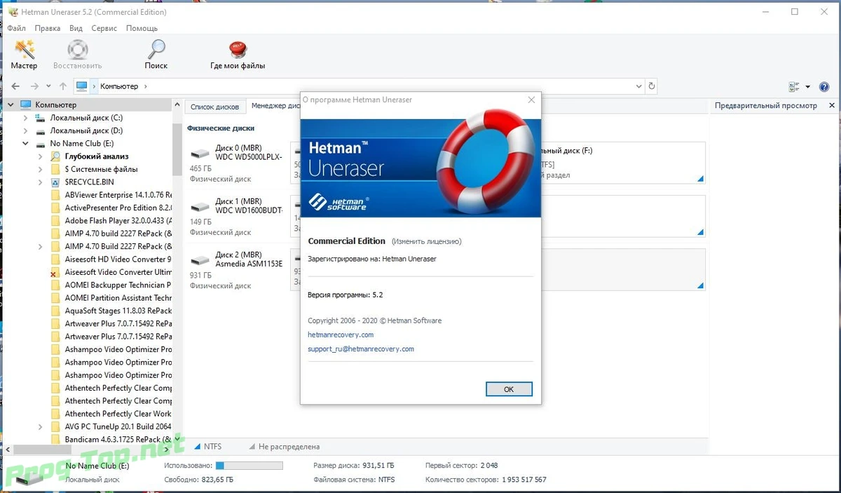This screenshot has height=493, width=841.
Task: Close the Предварительный просмотр preview panel
Action: tap(832, 106)
